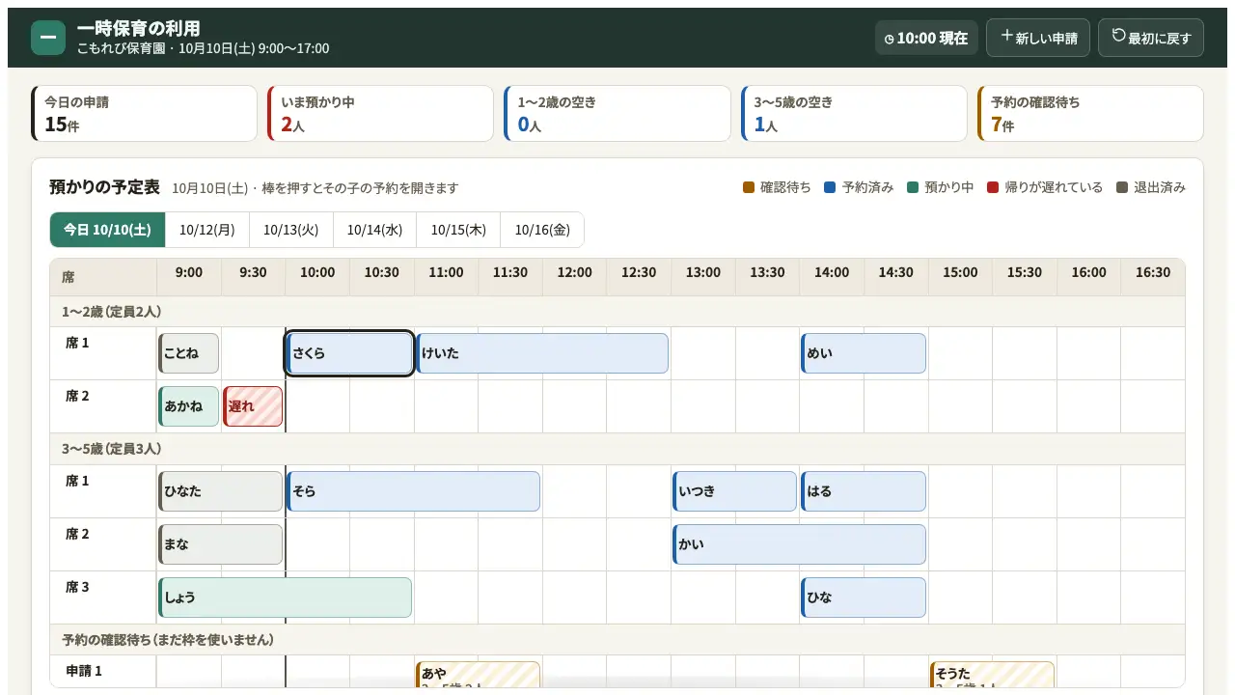
Task: Open a new request with 新しい申請
Action: [x=1038, y=38]
